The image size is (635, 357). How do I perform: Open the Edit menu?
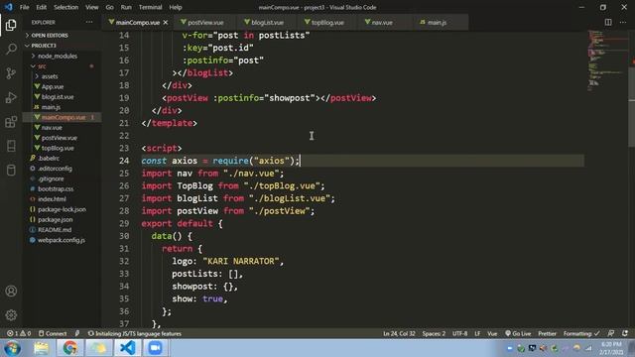[x=42, y=7]
